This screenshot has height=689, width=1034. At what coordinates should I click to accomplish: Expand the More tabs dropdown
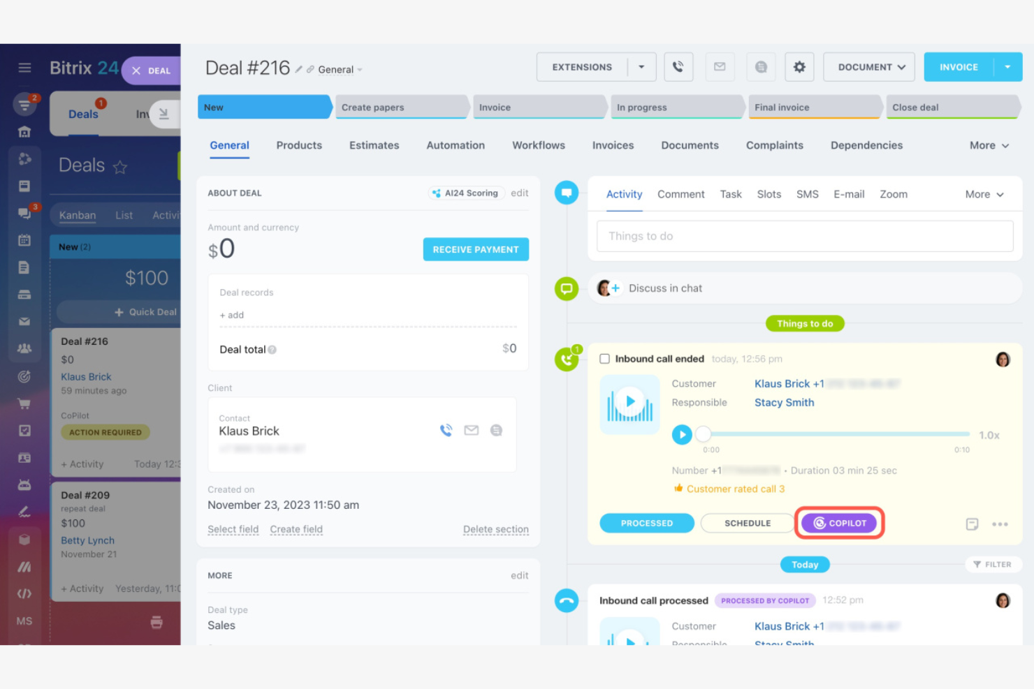[988, 145]
